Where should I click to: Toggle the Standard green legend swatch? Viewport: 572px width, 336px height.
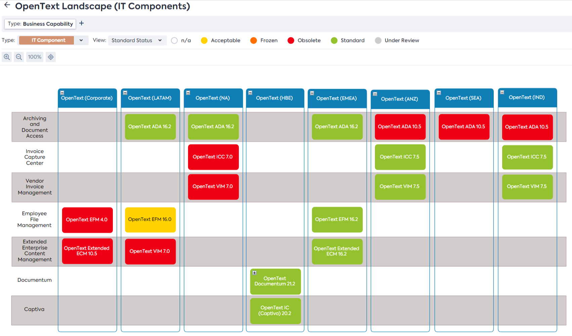click(x=334, y=40)
